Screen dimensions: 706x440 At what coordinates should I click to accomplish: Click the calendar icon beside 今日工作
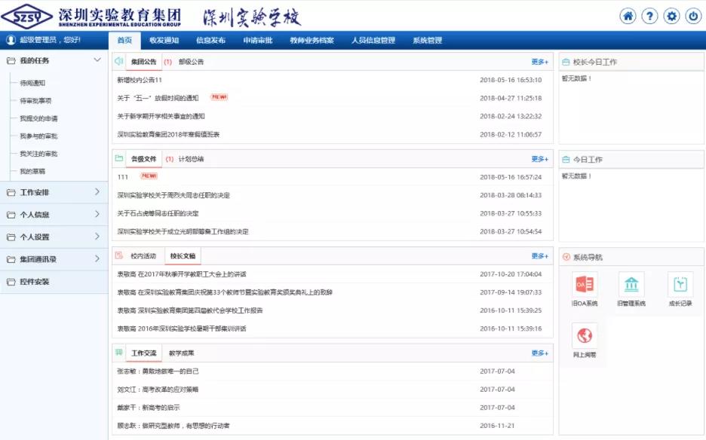click(566, 160)
